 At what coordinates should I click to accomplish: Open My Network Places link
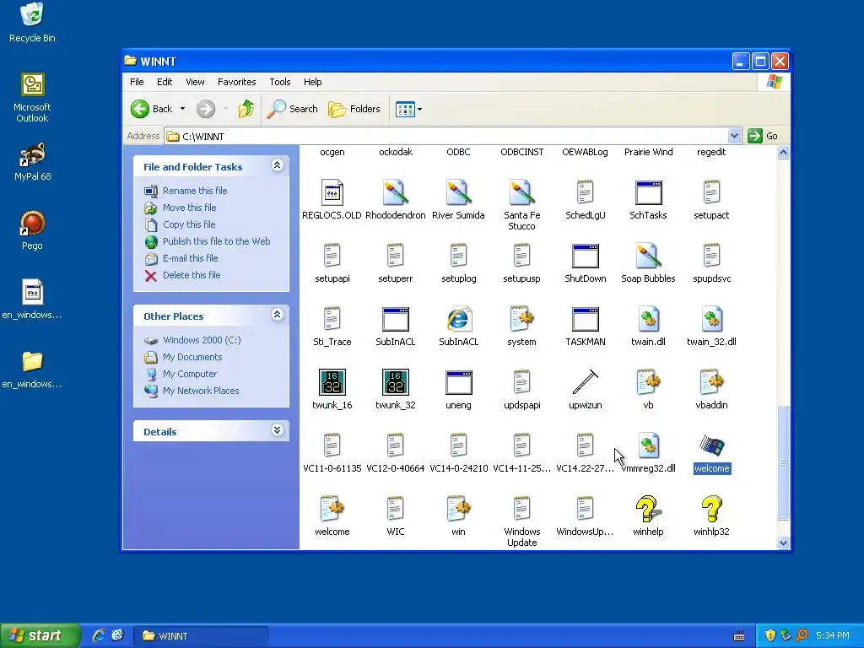click(x=201, y=391)
